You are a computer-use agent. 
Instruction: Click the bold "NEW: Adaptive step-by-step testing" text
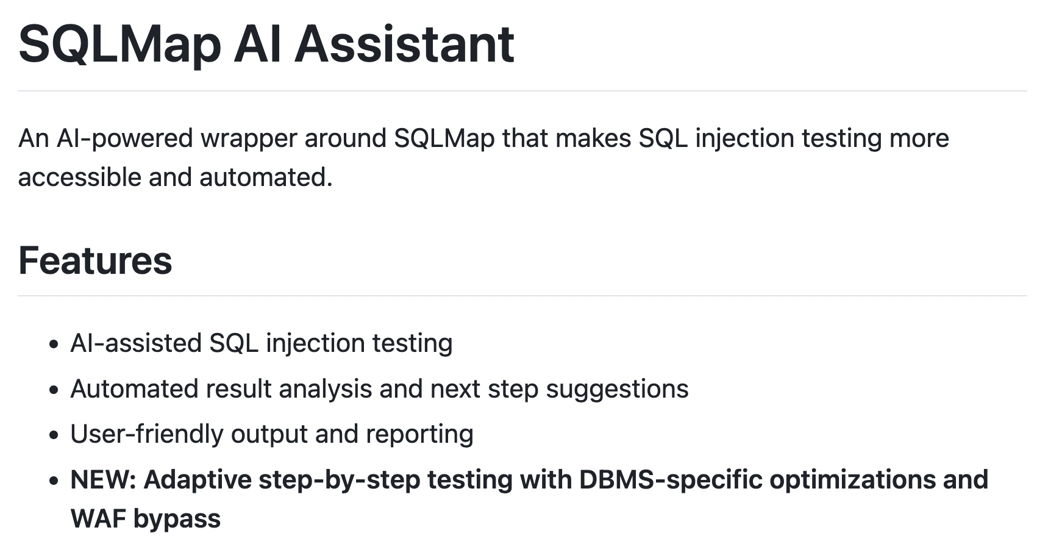pyautogui.click(x=291, y=480)
